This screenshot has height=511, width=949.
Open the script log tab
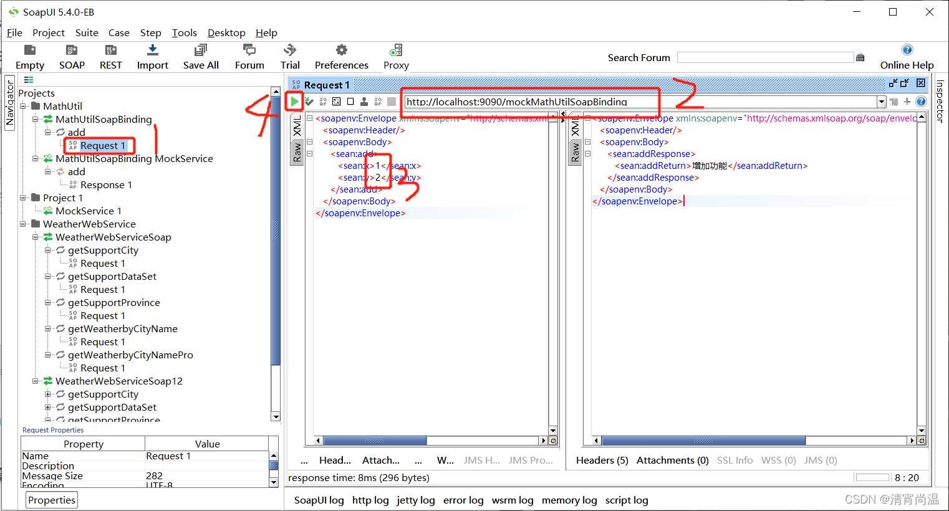click(627, 500)
